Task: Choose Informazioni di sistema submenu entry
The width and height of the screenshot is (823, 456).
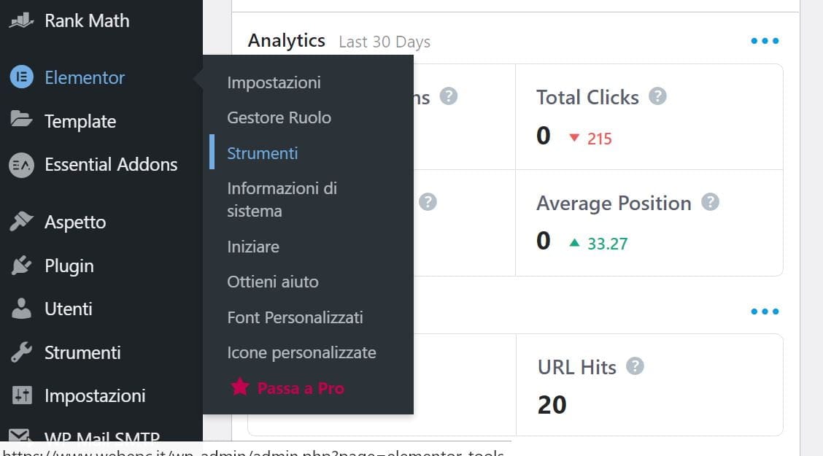Action: (x=282, y=199)
